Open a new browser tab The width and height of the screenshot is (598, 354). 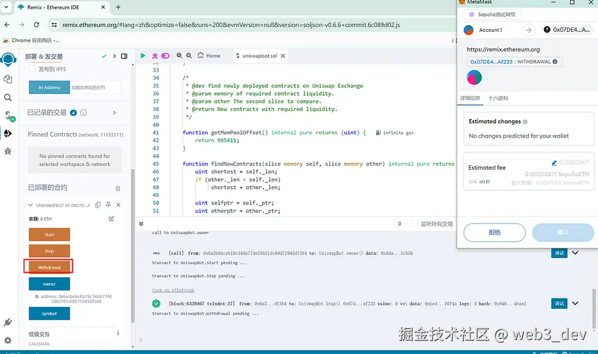118,7
